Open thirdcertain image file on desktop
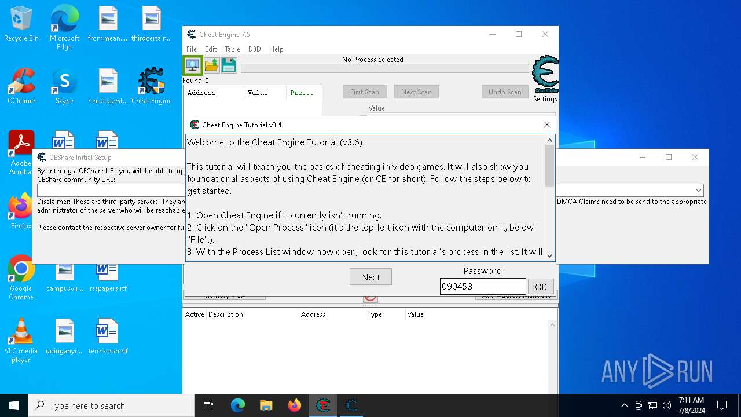This screenshot has width=741, height=417. tap(152, 24)
